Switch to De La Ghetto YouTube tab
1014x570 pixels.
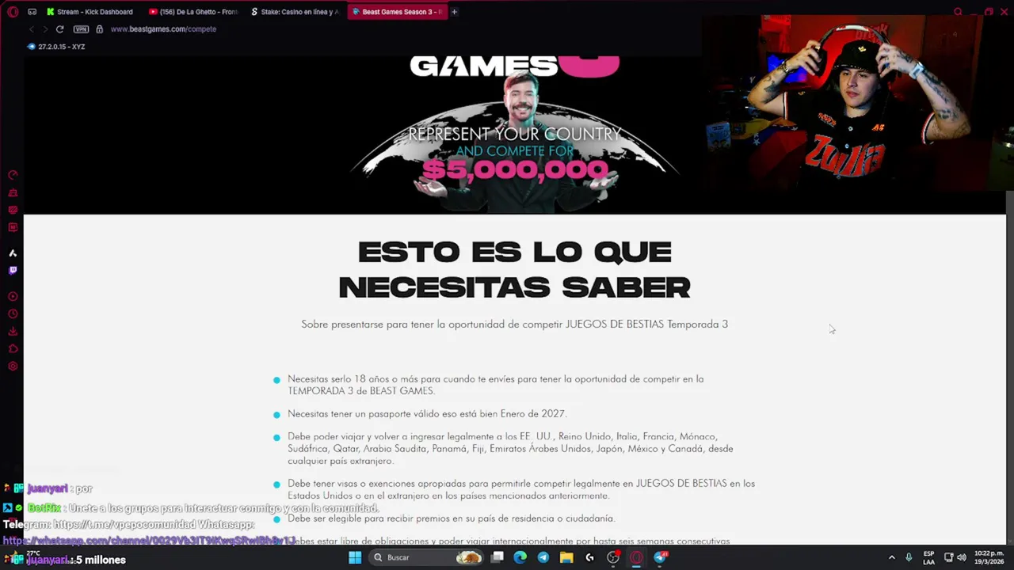[x=193, y=12]
